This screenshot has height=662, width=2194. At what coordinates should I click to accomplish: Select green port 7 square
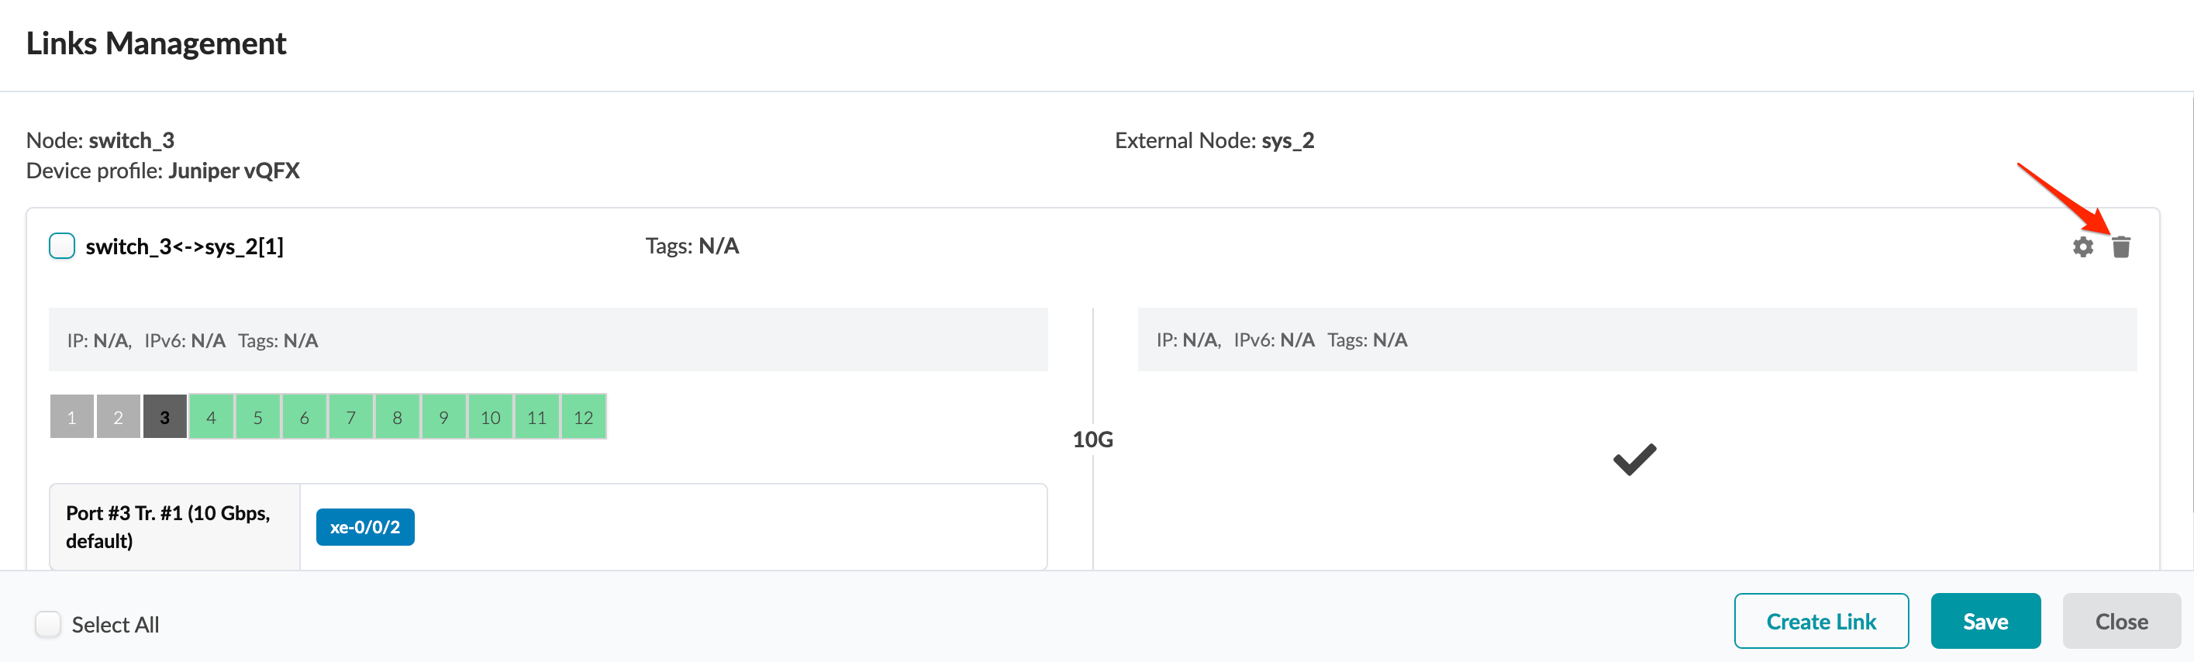point(351,416)
